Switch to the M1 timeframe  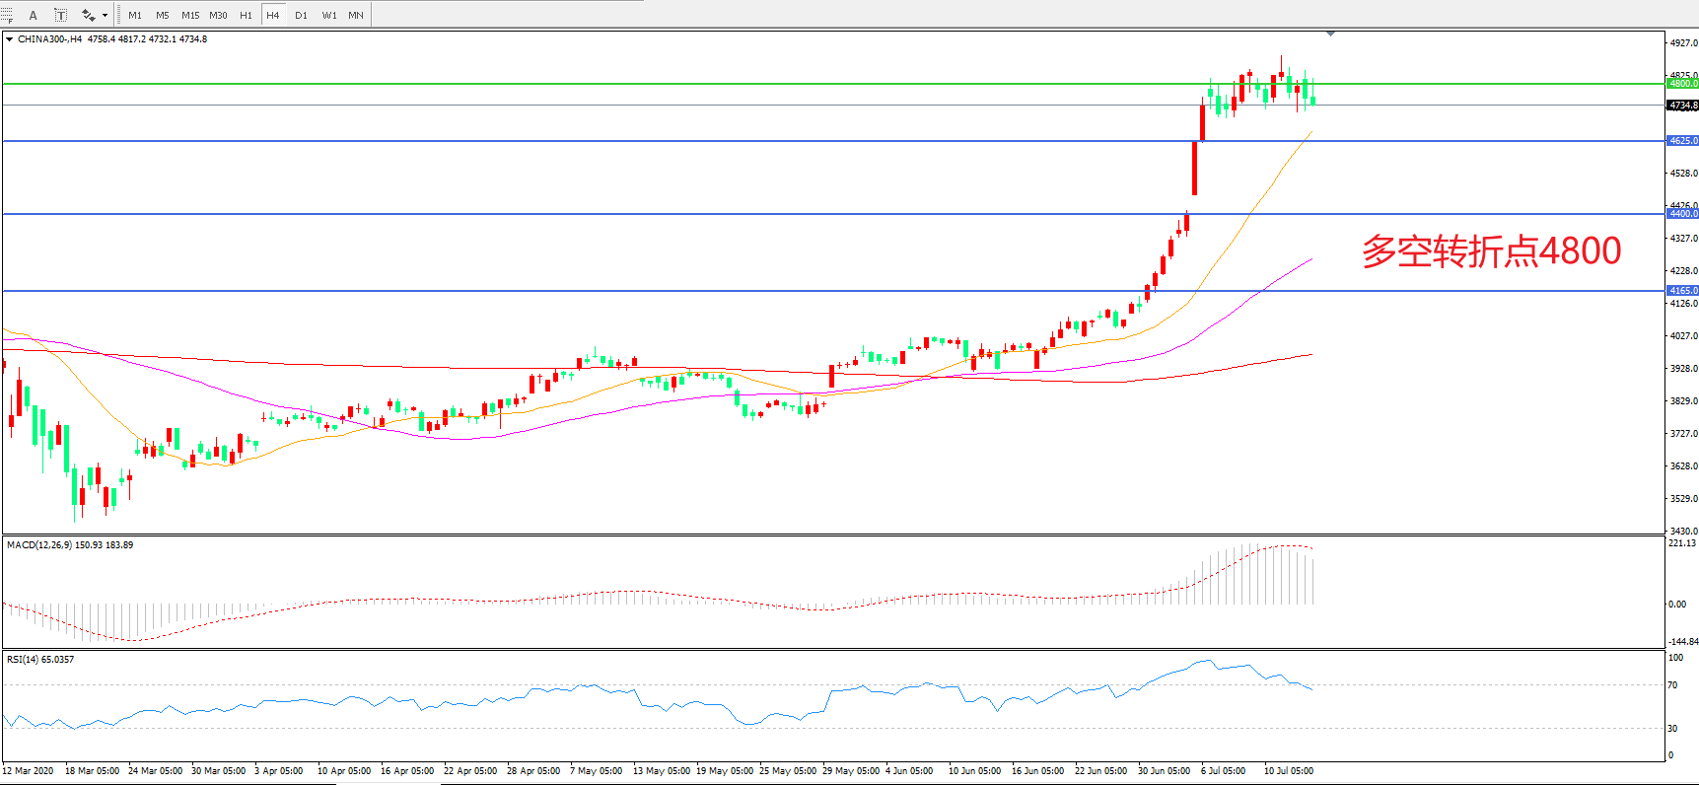click(135, 15)
